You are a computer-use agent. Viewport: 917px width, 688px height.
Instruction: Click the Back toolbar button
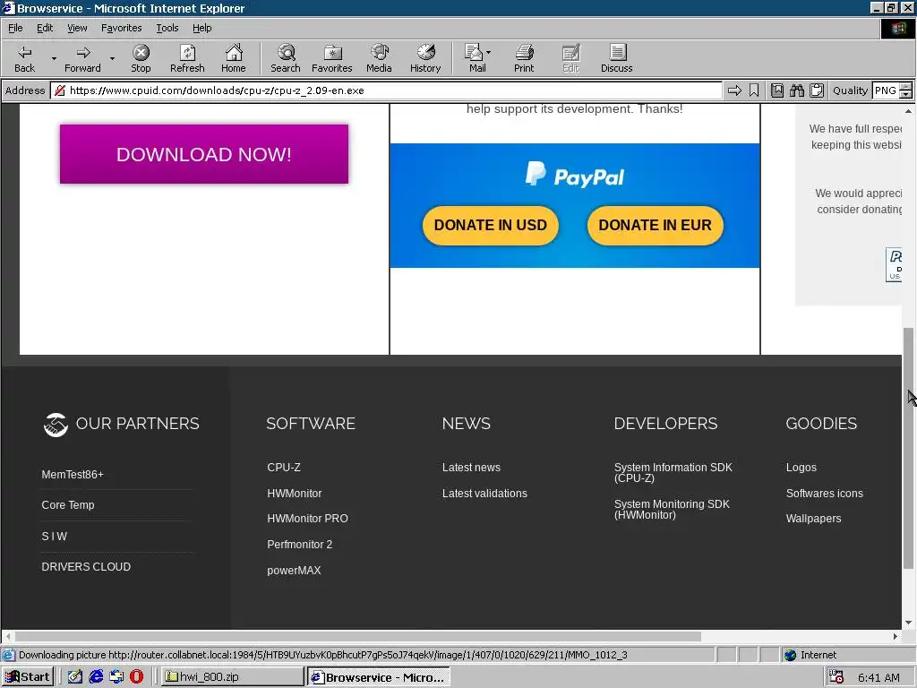(x=24, y=58)
